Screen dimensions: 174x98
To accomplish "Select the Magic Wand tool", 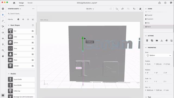I will (x=3, y=21).
